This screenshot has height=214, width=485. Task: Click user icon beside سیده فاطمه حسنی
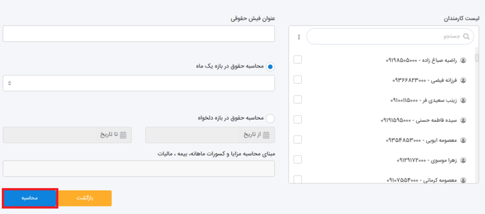coord(463,120)
